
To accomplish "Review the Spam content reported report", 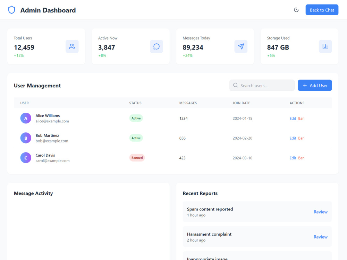I will [x=320, y=212].
